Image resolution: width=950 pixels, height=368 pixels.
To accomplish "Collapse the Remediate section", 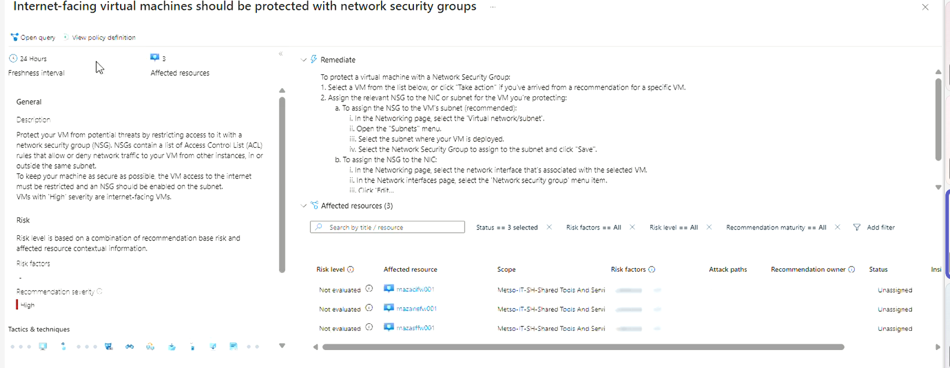I will 304,60.
